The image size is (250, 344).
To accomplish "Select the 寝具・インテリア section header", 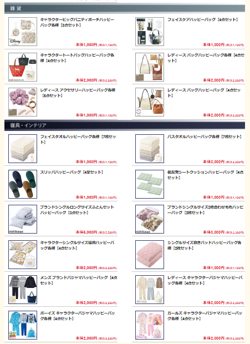I will point(125,125).
